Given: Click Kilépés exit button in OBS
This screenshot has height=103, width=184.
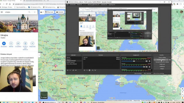Looking at the screenshot, I should pos(162,69).
